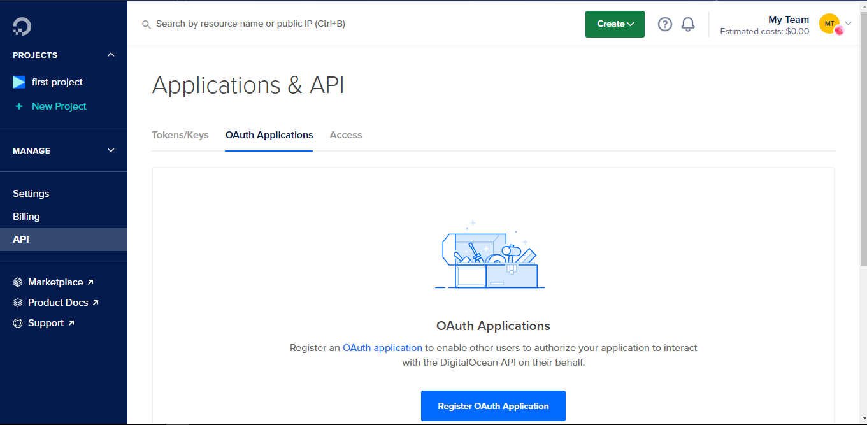Click the DigitalOcean logo icon
The width and height of the screenshot is (867, 425).
(22, 26)
